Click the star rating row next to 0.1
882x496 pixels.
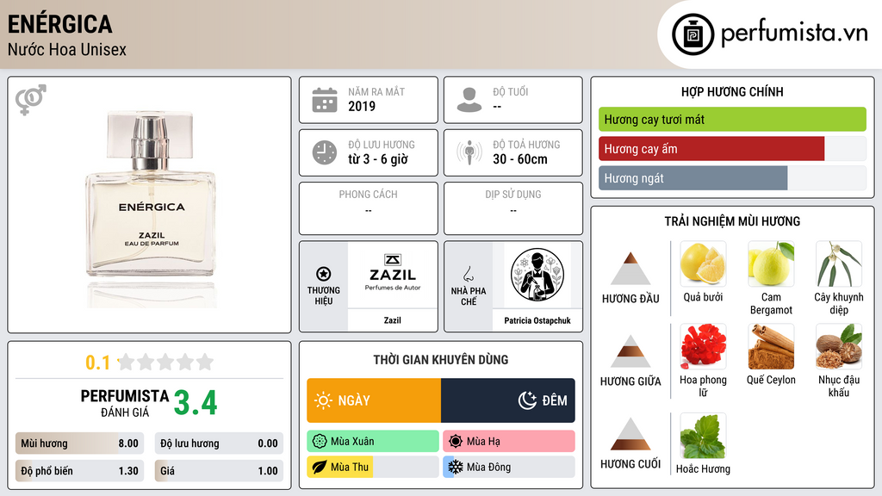(166, 362)
